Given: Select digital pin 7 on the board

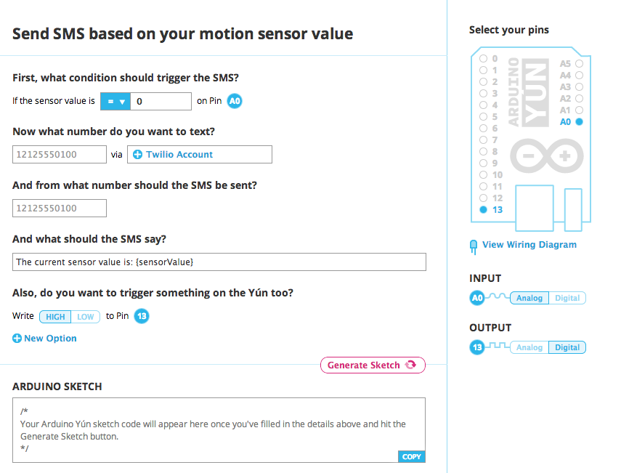Looking at the screenshot, I should tap(483, 140).
